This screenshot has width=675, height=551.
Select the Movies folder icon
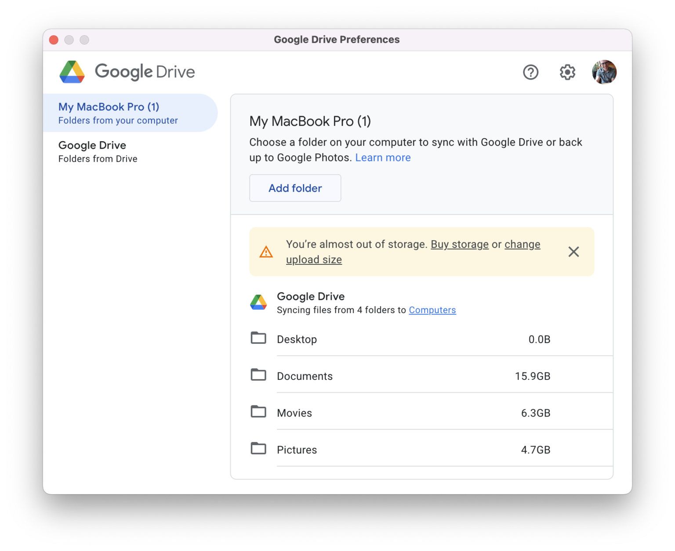coord(259,411)
